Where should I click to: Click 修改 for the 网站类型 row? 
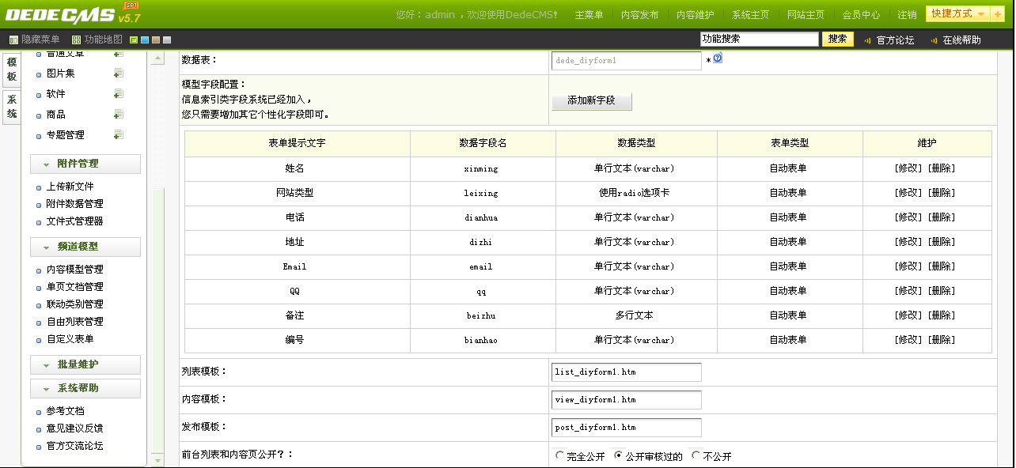click(x=909, y=193)
